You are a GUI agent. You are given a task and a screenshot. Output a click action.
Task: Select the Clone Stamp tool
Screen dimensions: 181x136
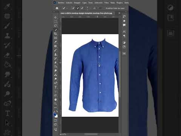pos(55,54)
